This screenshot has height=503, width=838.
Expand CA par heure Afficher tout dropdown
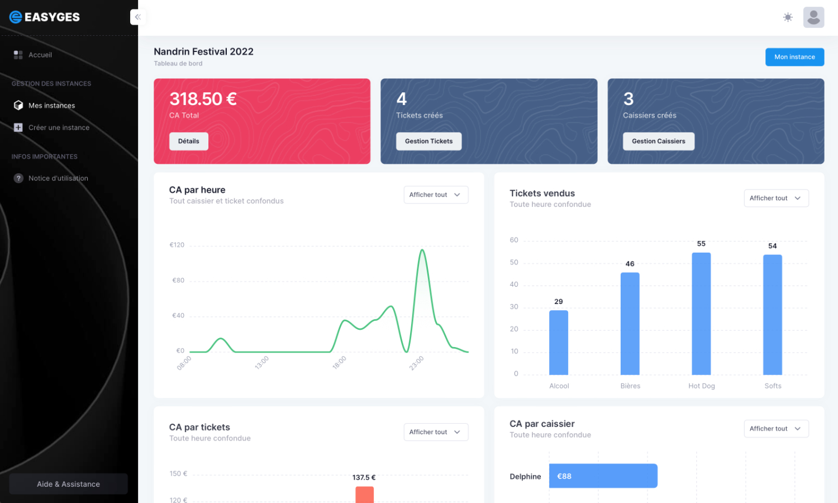click(436, 194)
